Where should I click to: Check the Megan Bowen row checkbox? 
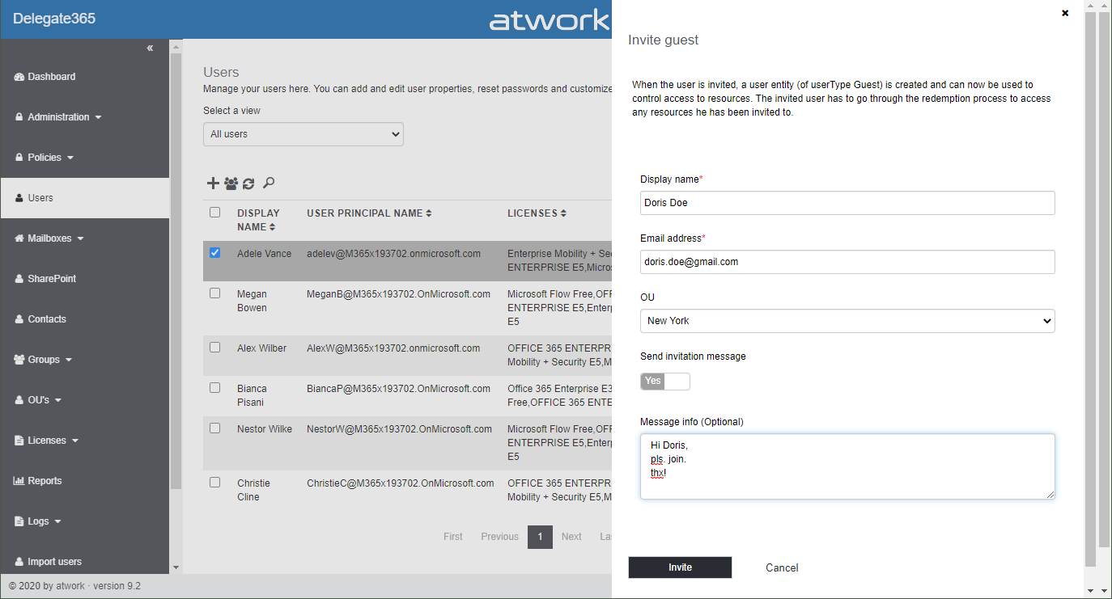214,293
